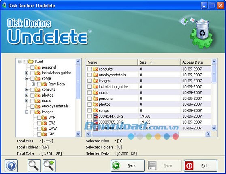Collapse the Root node in tree
The width and height of the screenshot is (226, 174).
(20, 62)
